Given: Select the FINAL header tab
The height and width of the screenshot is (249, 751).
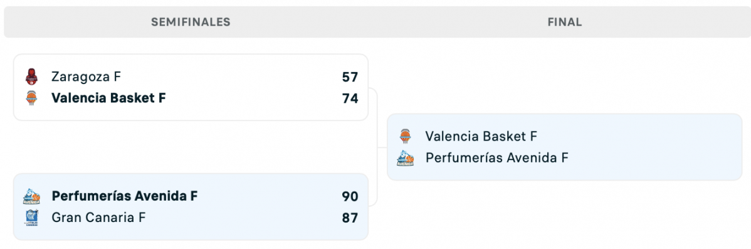Looking at the screenshot, I should (565, 22).
